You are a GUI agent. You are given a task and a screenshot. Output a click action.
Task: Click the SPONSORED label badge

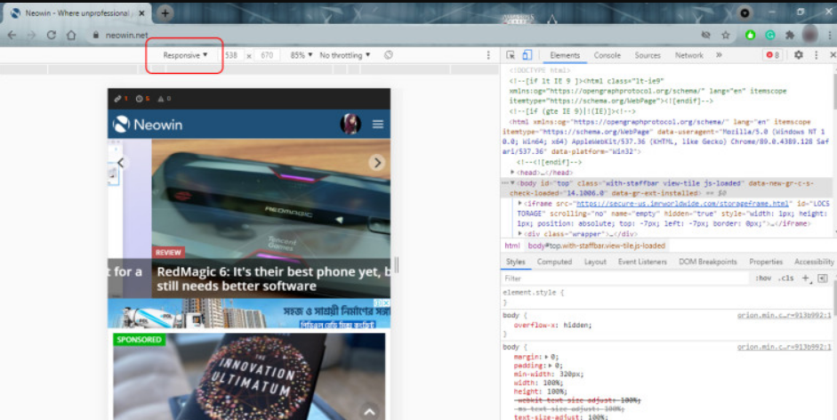139,339
